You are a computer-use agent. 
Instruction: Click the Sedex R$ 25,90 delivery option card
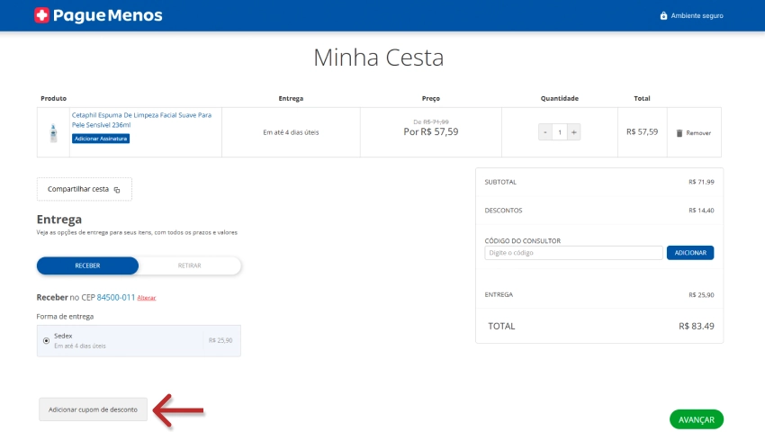pos(139,340)
